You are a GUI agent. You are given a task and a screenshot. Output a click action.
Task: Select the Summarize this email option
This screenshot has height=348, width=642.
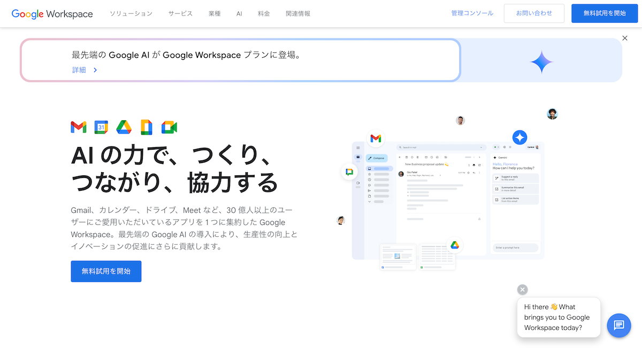tap(515, 189)
